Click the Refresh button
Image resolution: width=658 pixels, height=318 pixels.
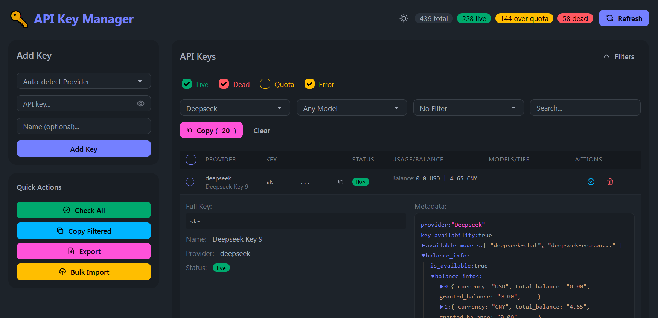coord(624,18)
